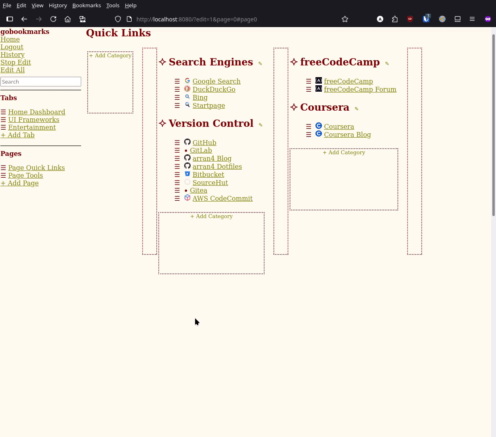Open the Extensions puzzle icon
The height and width of the screenshot is (437, 496).
click(395, 19)
